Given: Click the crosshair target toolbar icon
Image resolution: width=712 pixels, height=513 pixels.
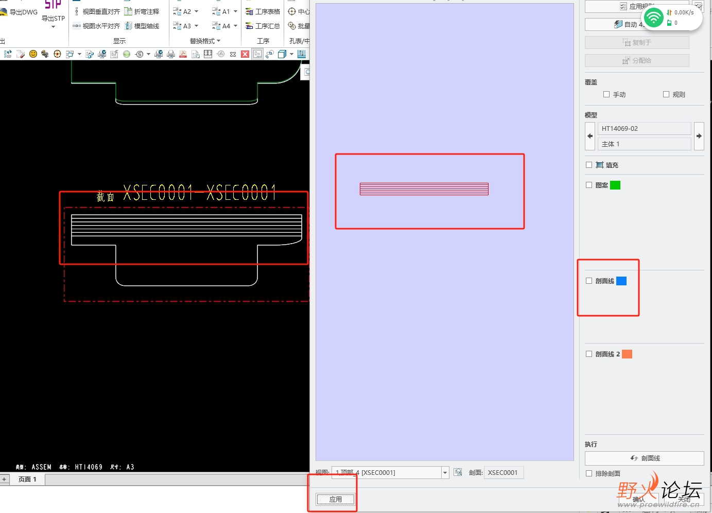Looking at the screenshot, I should [57, 54].
